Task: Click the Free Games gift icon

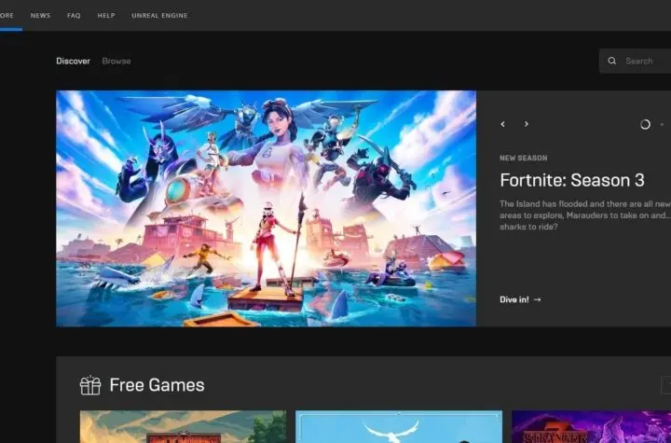Action: (90, 385)
